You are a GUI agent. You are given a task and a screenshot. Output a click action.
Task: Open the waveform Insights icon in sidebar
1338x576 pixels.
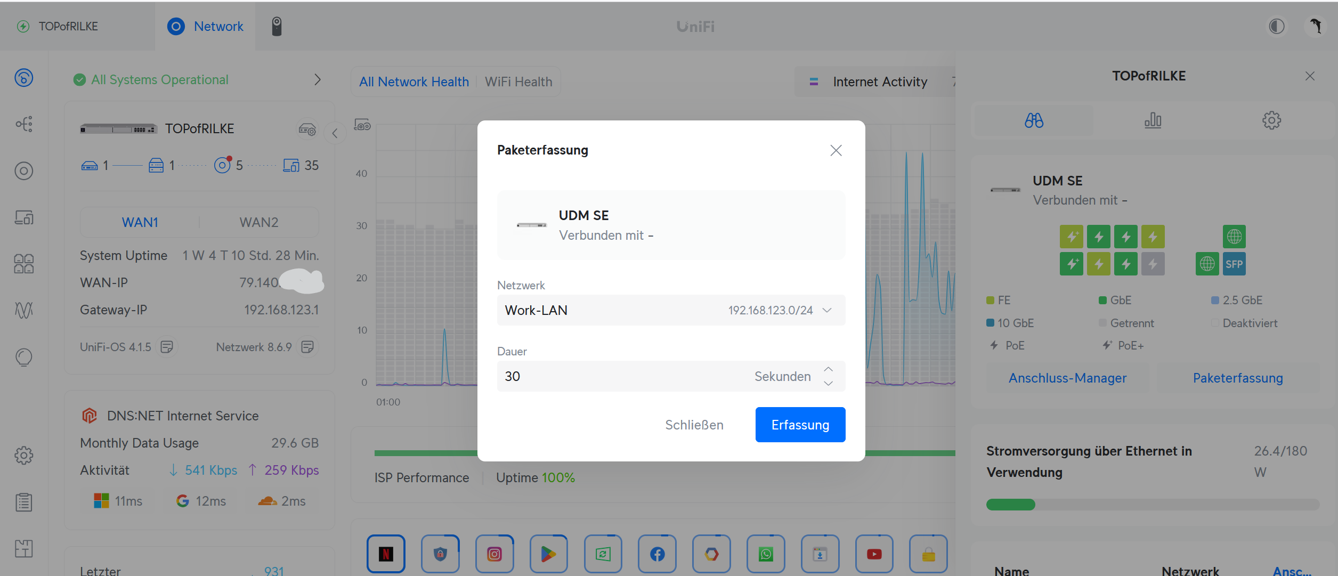24,310
